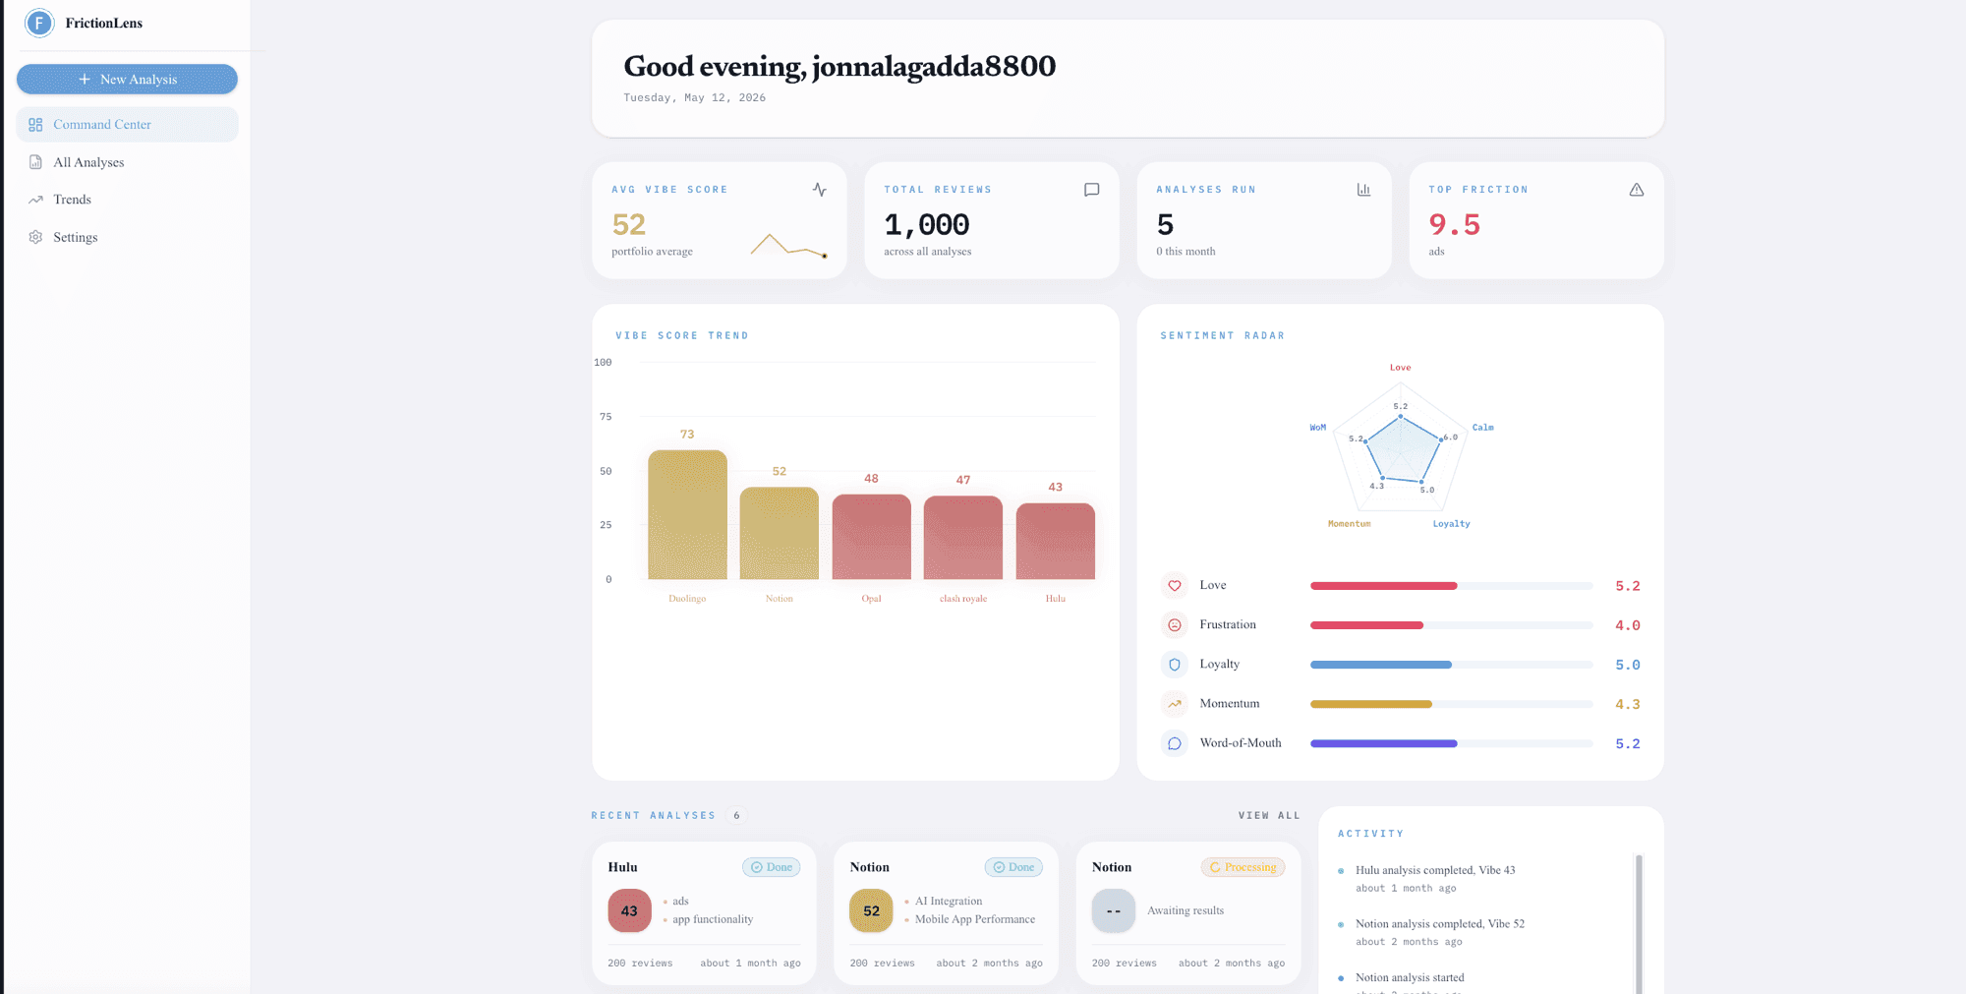Click the Word-of-Mouth progress bar
The image size is (1966, 994).
click(x=1451, y=743)
